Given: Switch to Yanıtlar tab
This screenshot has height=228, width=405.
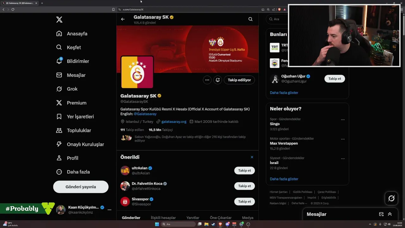Looking at the screenshot, I should click(x=193, y=218).
